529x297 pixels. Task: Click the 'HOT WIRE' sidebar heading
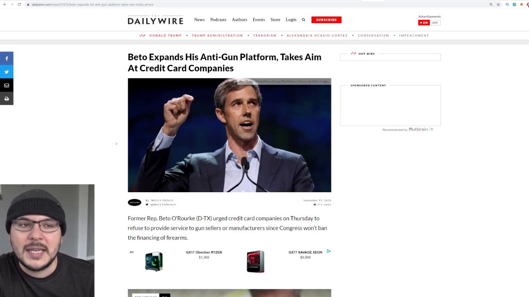pyautogui.click(x=367, y=54)
